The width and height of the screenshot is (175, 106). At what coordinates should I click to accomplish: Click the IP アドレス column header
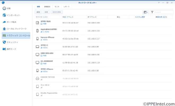[x=97, y=17]
